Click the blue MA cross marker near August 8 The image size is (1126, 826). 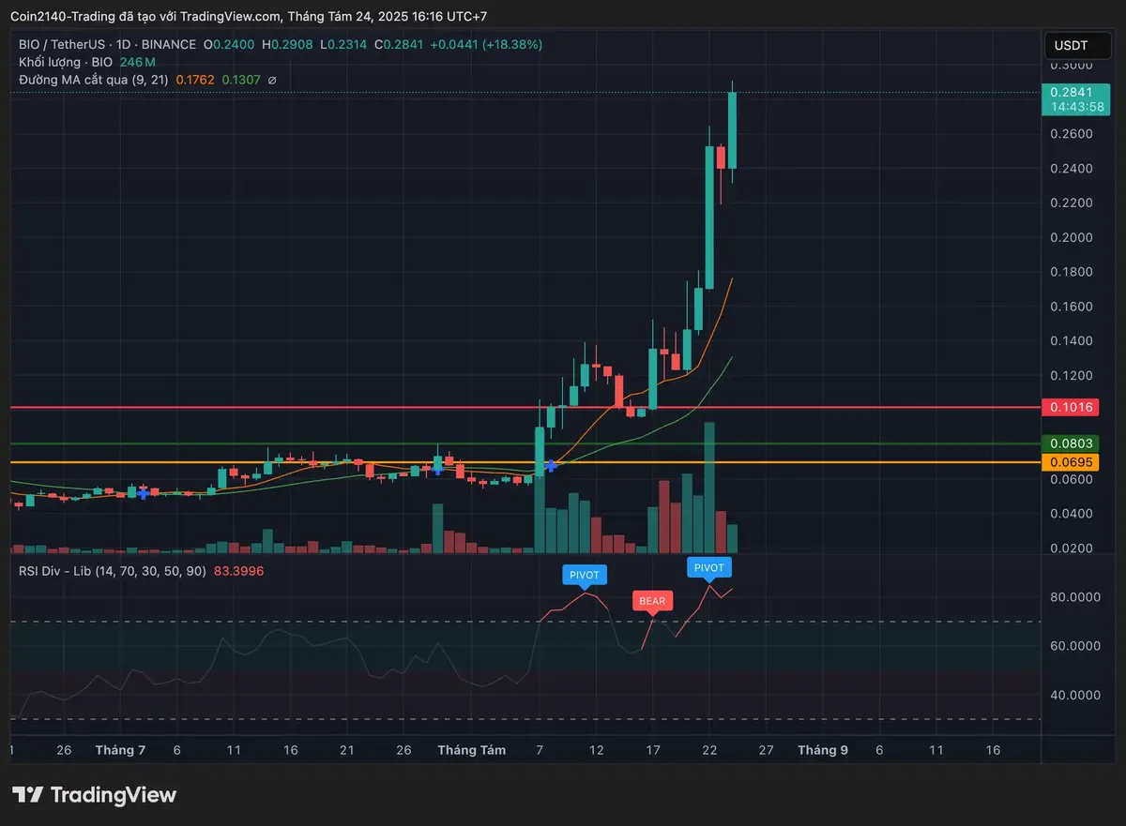[x=551, y=465]
